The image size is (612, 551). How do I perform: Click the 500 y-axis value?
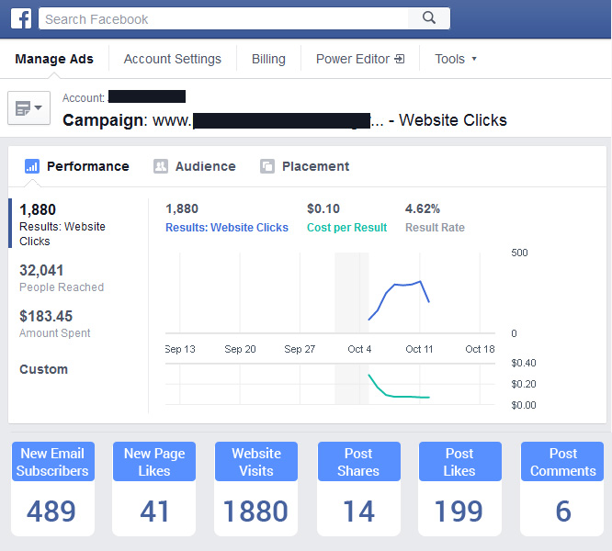point(519,253)
